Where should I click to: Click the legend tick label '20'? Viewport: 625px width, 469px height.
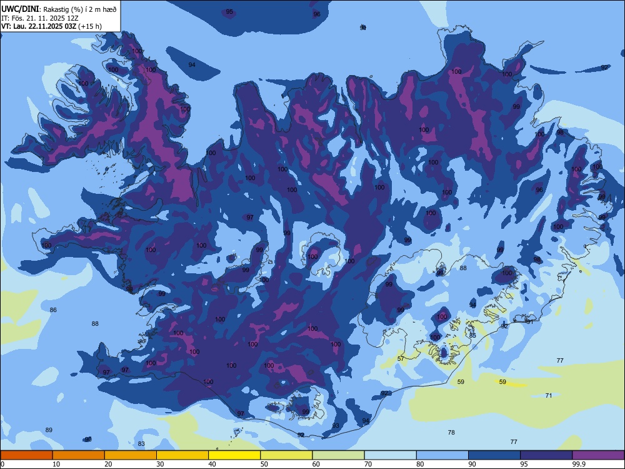[x=108, y=464]
